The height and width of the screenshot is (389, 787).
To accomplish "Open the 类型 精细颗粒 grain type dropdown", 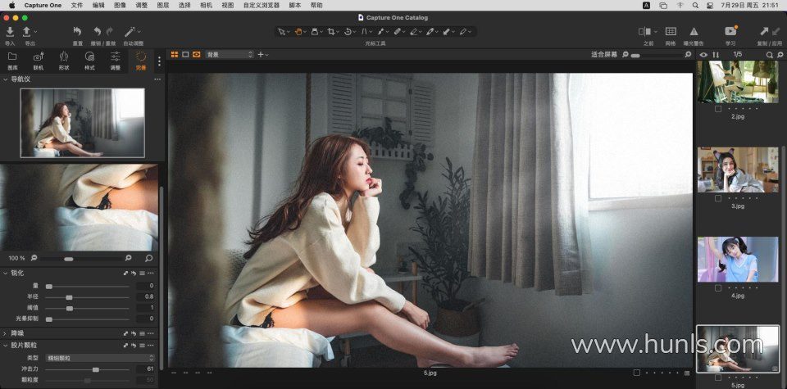I will pyautogui.click(x=99, y=358).
